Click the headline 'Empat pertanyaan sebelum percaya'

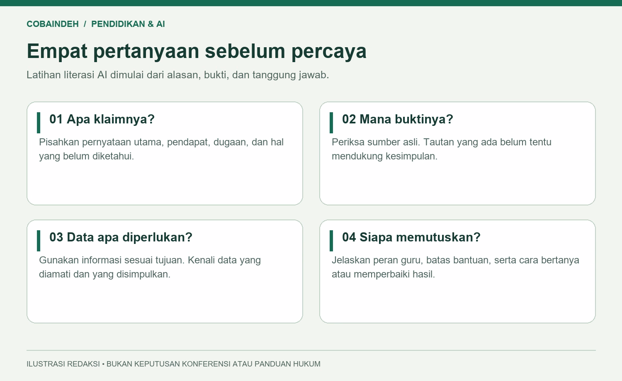(197, 51)
